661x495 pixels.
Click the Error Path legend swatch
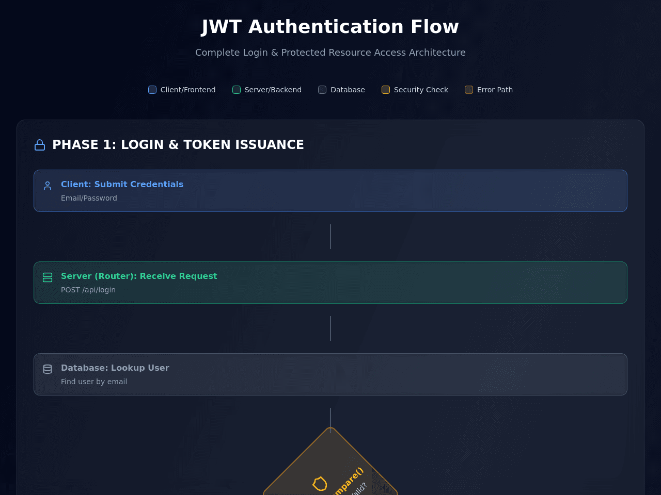469,90
